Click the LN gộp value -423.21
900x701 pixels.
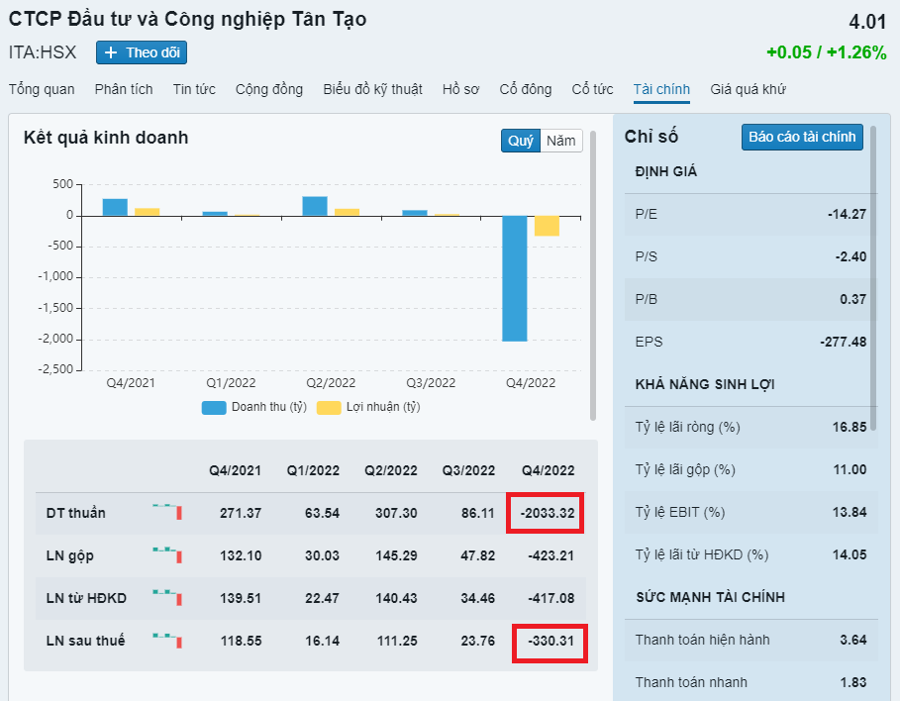click(x=551, y=555)
